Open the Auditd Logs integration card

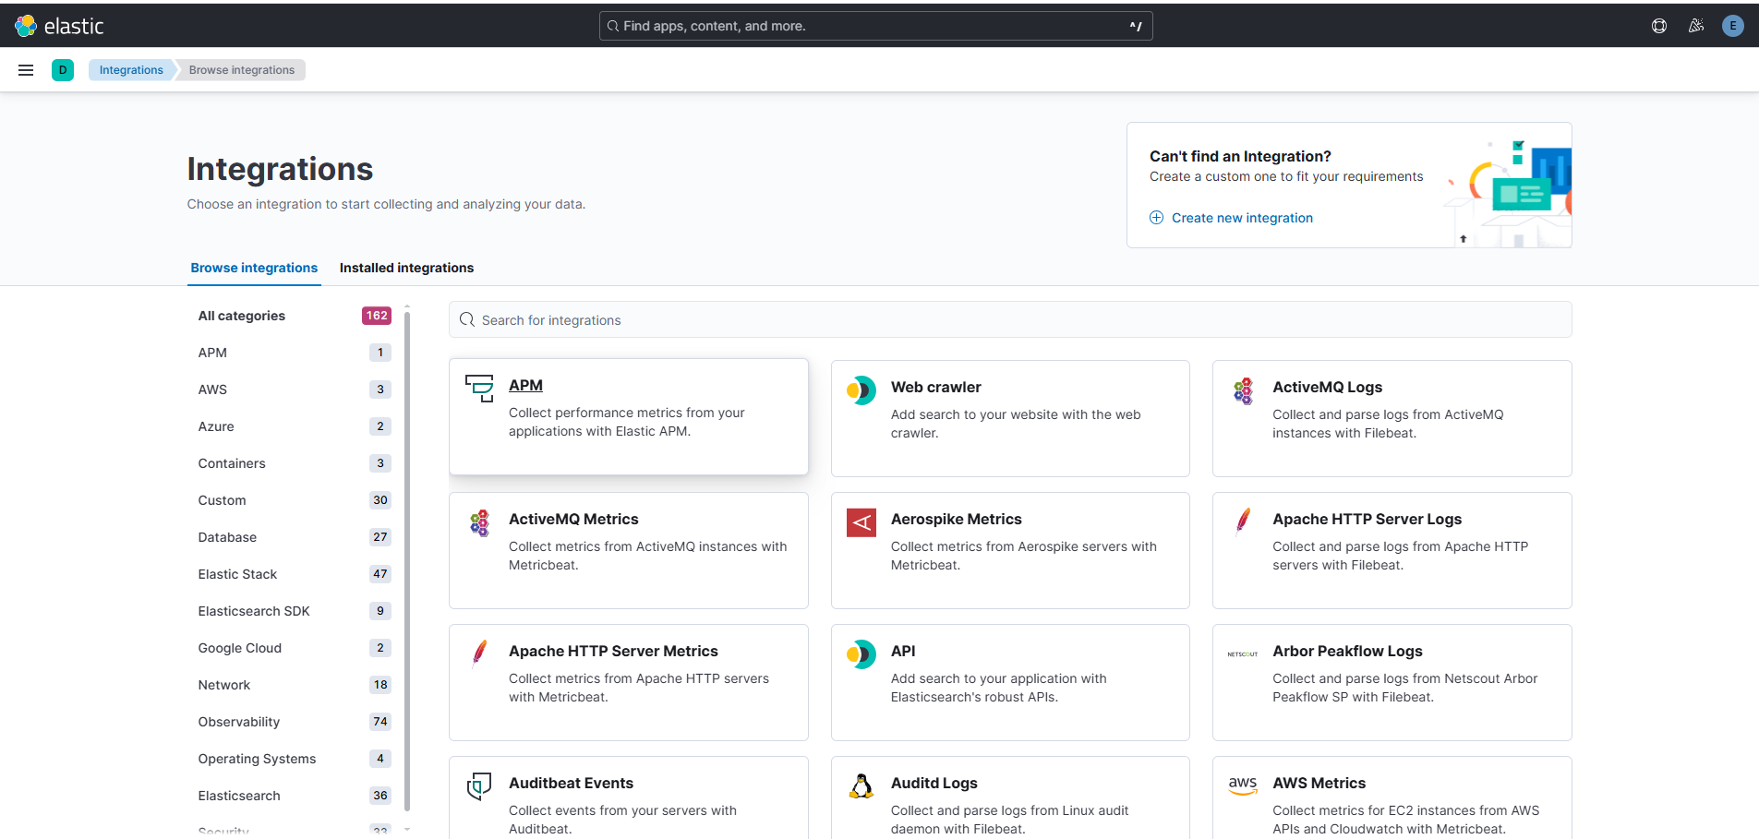(x=1010, y=797)
